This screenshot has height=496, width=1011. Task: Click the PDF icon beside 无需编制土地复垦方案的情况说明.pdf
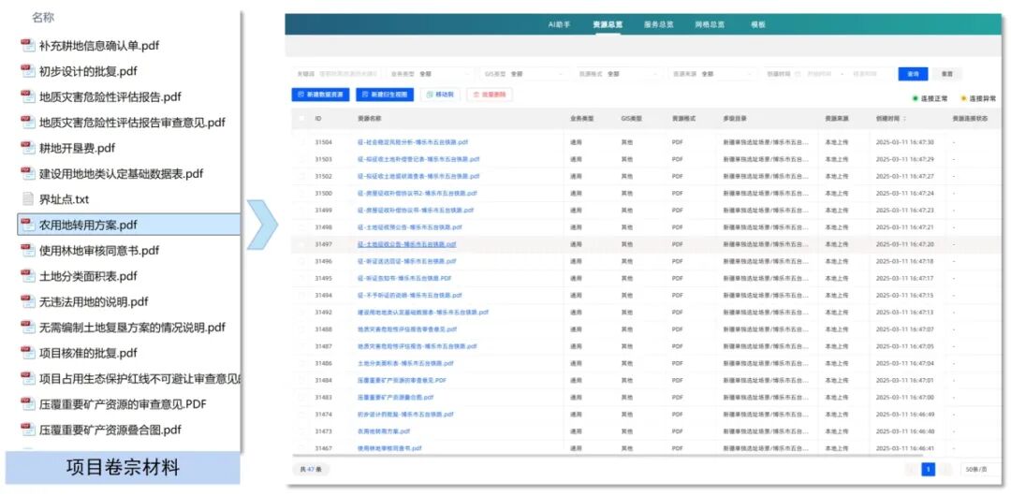click(27, 327)
